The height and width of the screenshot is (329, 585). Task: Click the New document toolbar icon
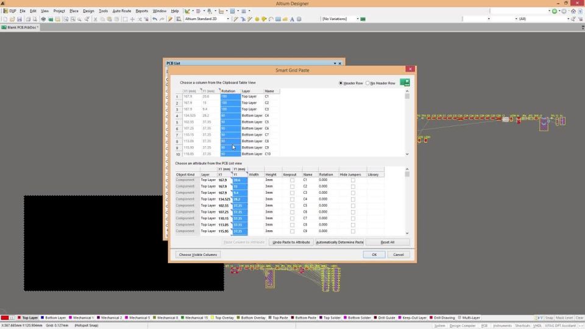click(x=5, y=19)
